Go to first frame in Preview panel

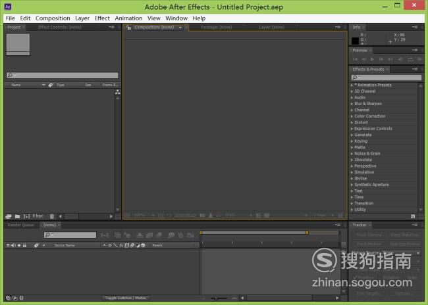[x=355, y=59]
